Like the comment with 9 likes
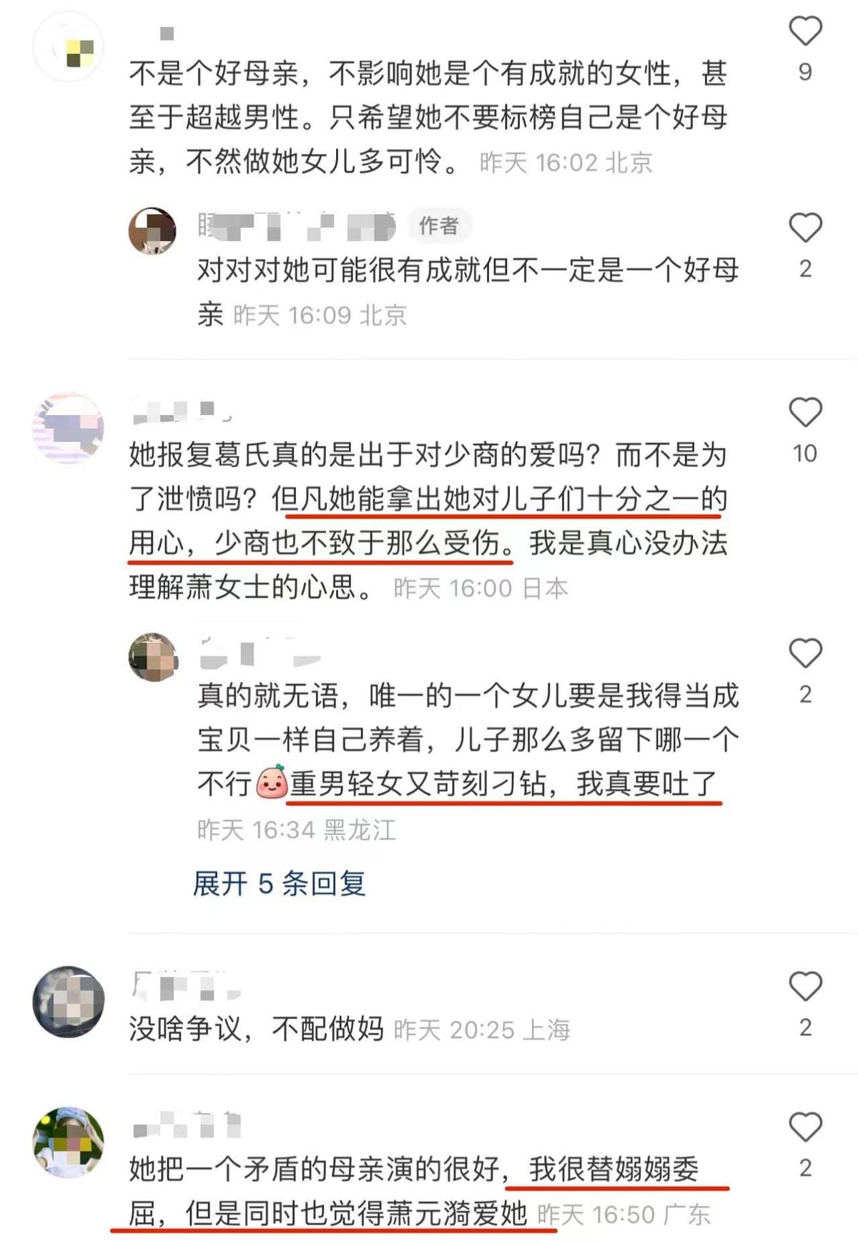This screenshot has width=858, height=1243. click(805, 31)
